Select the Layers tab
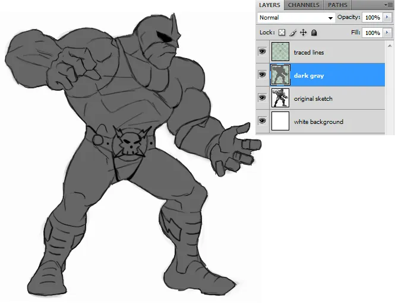 (x=270, y=5)
